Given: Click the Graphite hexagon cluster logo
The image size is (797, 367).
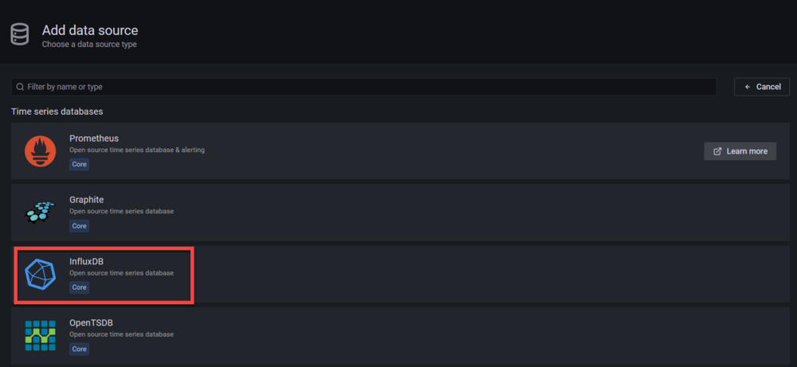Looking at the screenshot, I should [40, 213].
